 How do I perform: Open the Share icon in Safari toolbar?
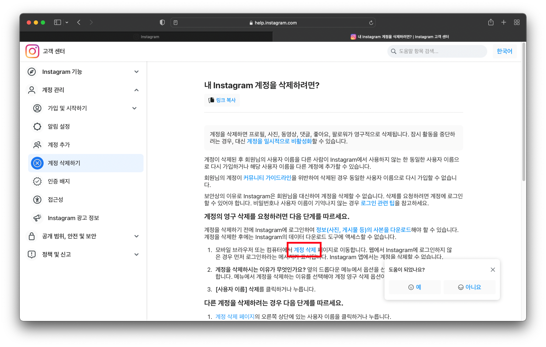[491, 22]
